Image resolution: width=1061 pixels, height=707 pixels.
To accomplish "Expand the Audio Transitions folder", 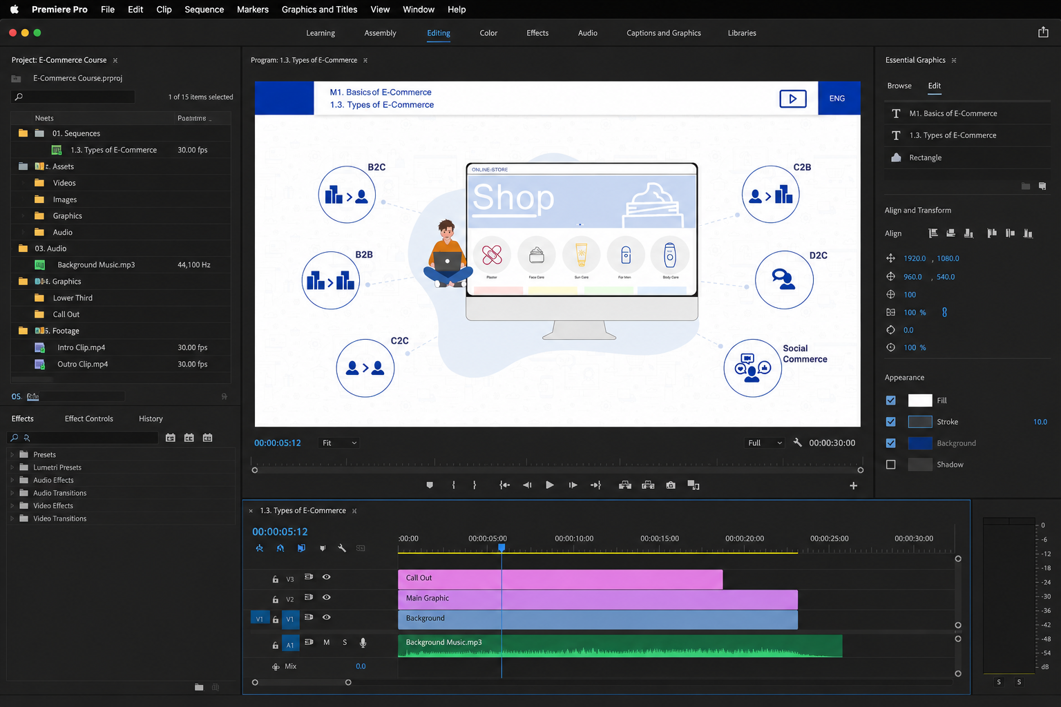I will coord(12,493).
